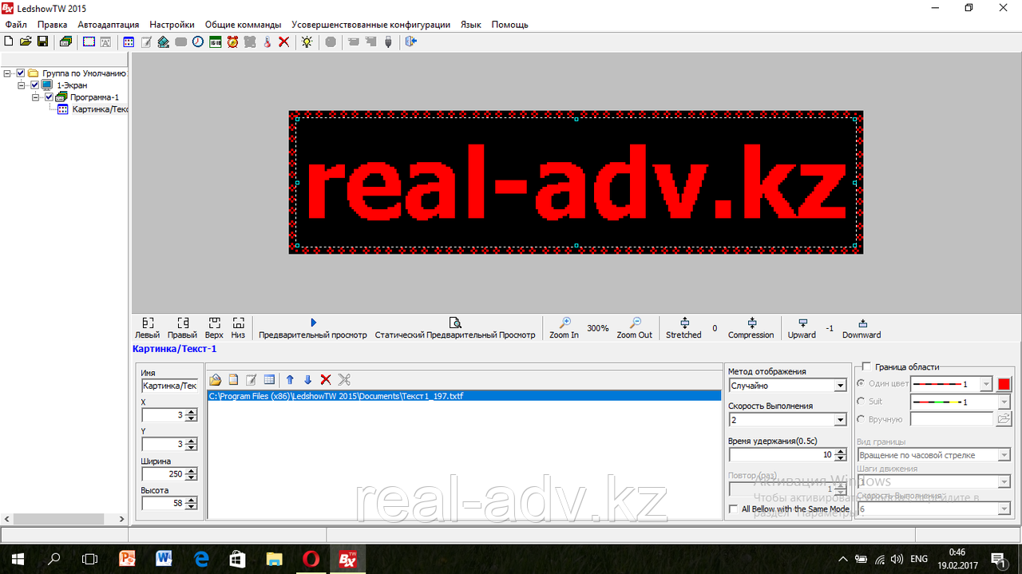Click the red X delete icon in file list toolbar
Image resolution: width=1022 pixels, height=574 pixels.
(x=326, y=380)
